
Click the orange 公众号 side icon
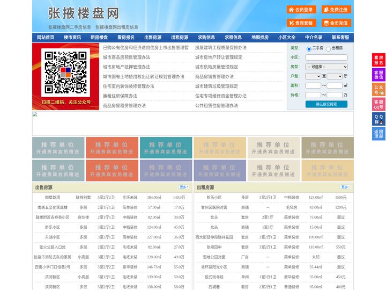[378, 90]
